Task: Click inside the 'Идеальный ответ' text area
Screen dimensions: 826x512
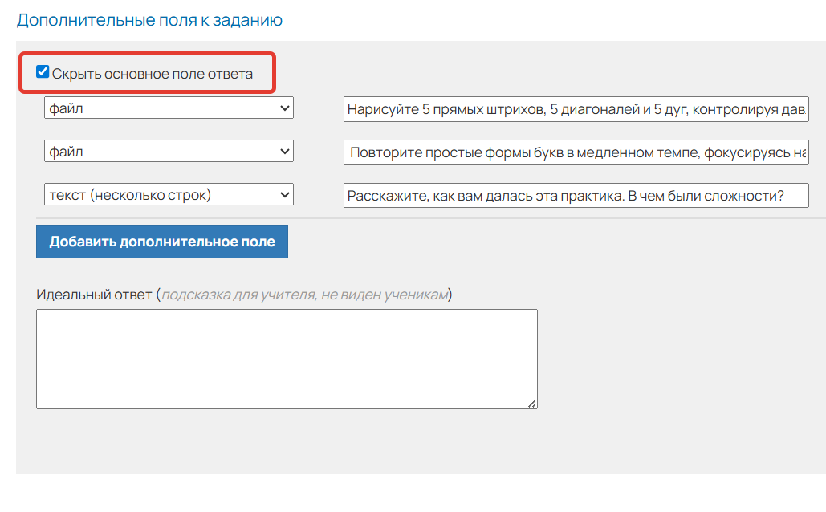Action: [285, 357]
